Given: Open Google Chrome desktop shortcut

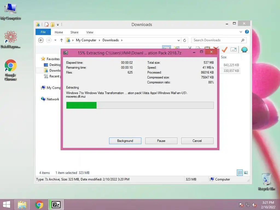Looking at the screenshot, I should click(11, 70).
